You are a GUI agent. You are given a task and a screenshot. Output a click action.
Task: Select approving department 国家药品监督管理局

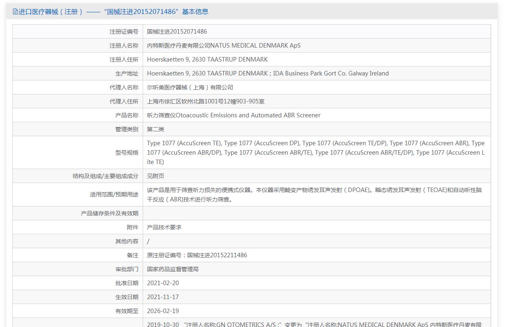pos(173,269)
